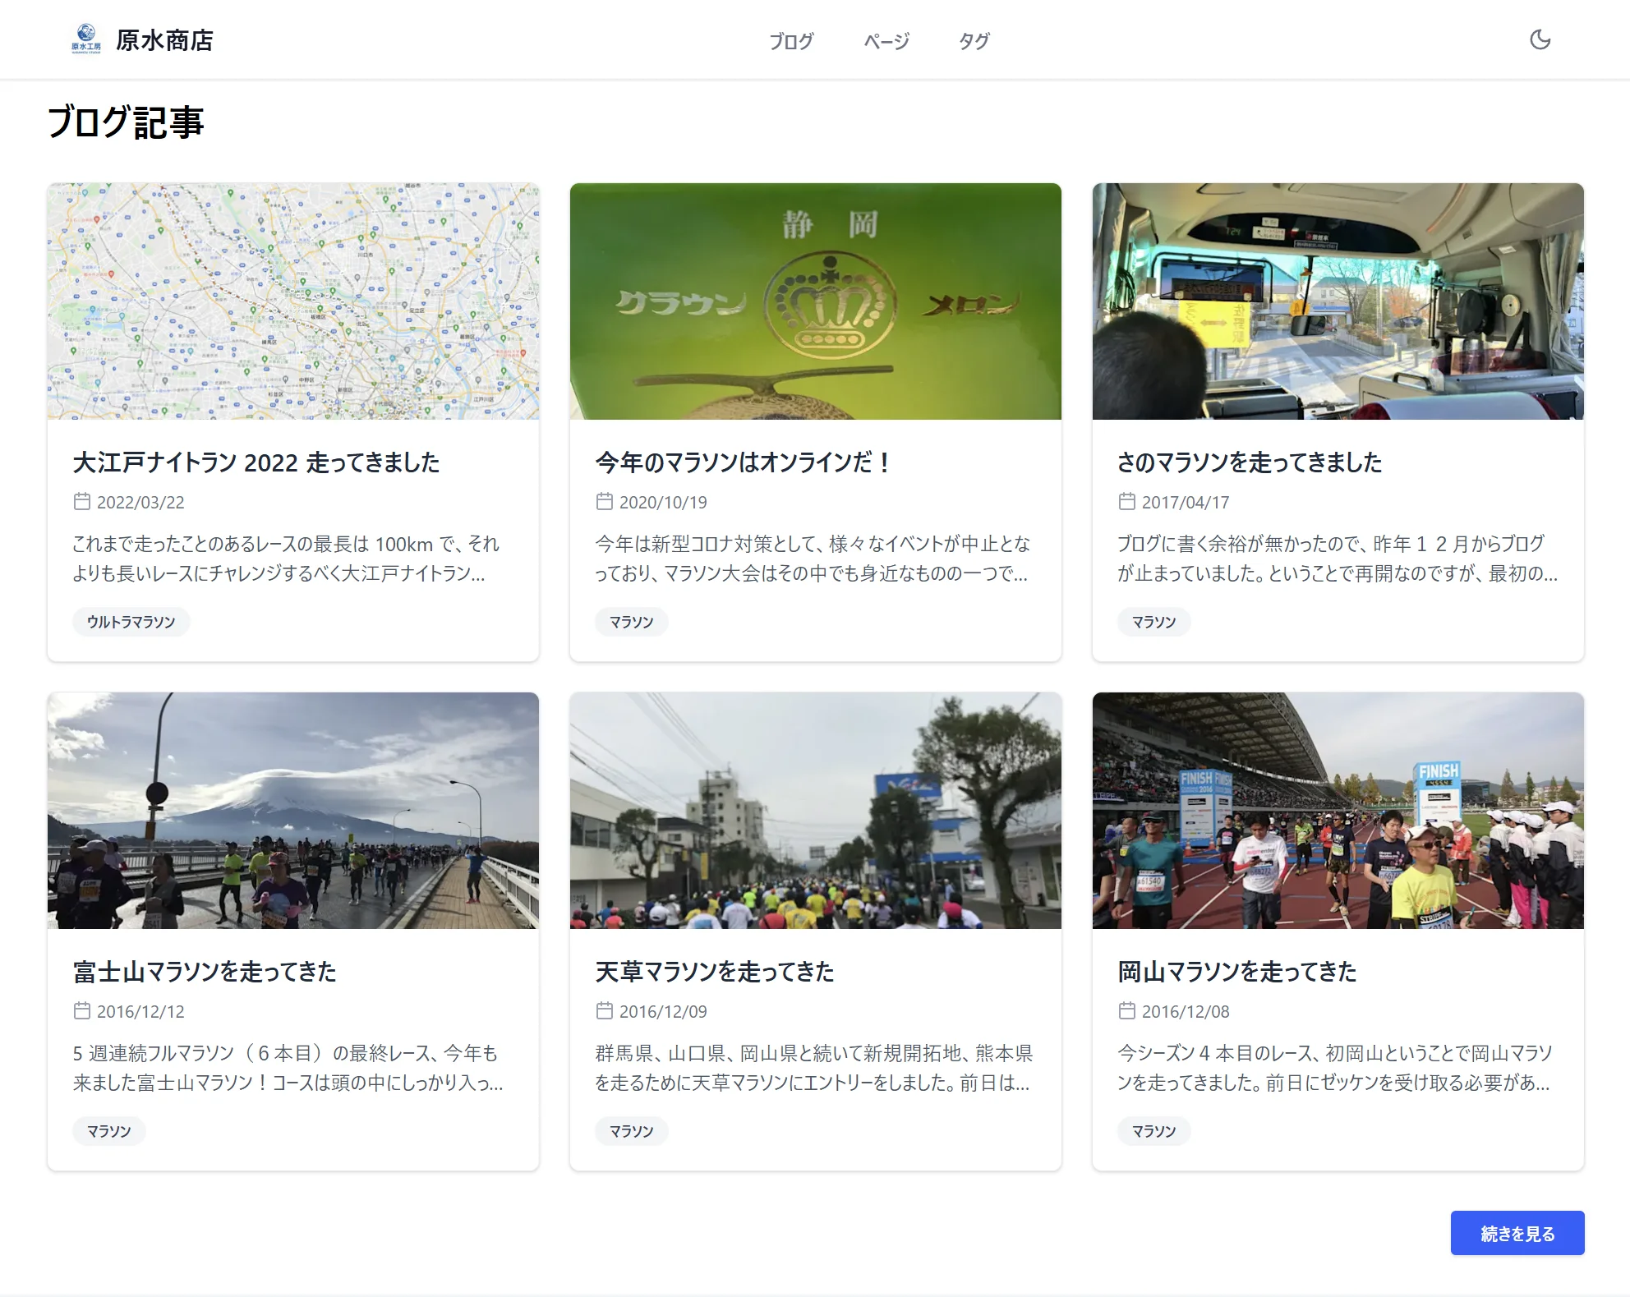Open the 岡山マラソンを走ってきた article title

point(1237,972)
